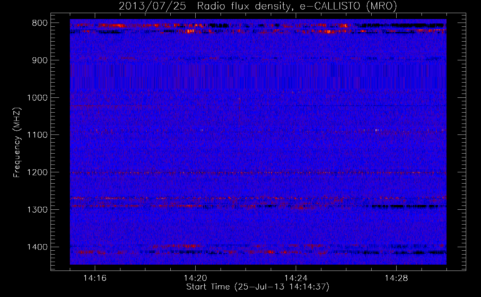Screen dimensions: 481x297
Task: Select the 1100 frequency tick label
Action: (x=37, y=135)
